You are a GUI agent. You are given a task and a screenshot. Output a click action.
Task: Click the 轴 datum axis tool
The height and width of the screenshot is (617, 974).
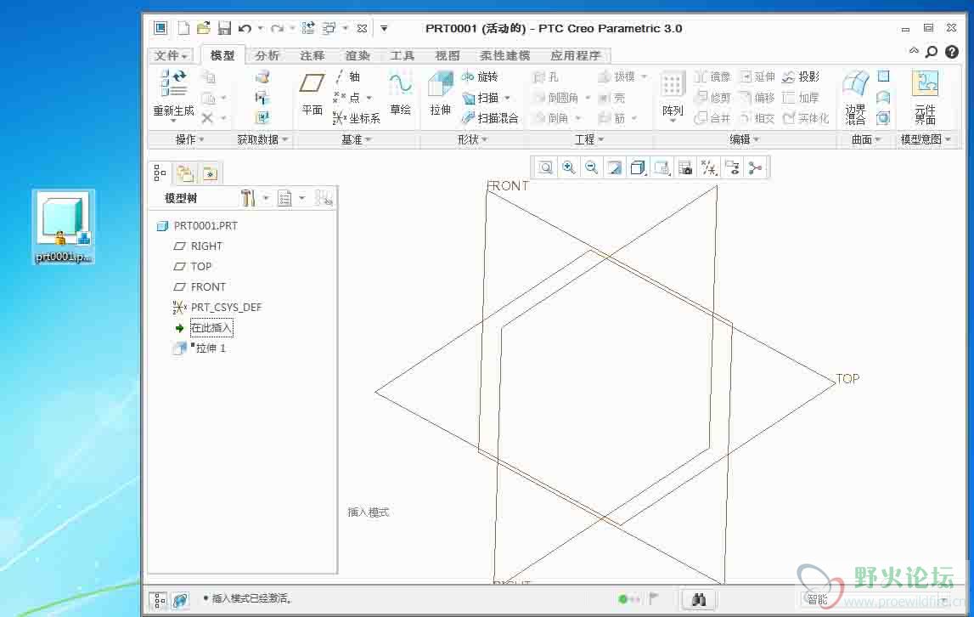348,76
